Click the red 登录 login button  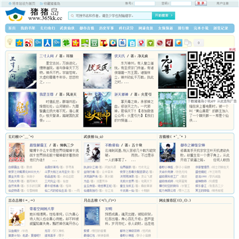201,3
